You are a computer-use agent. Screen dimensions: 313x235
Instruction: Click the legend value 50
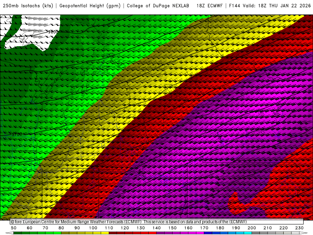point(14,228)
